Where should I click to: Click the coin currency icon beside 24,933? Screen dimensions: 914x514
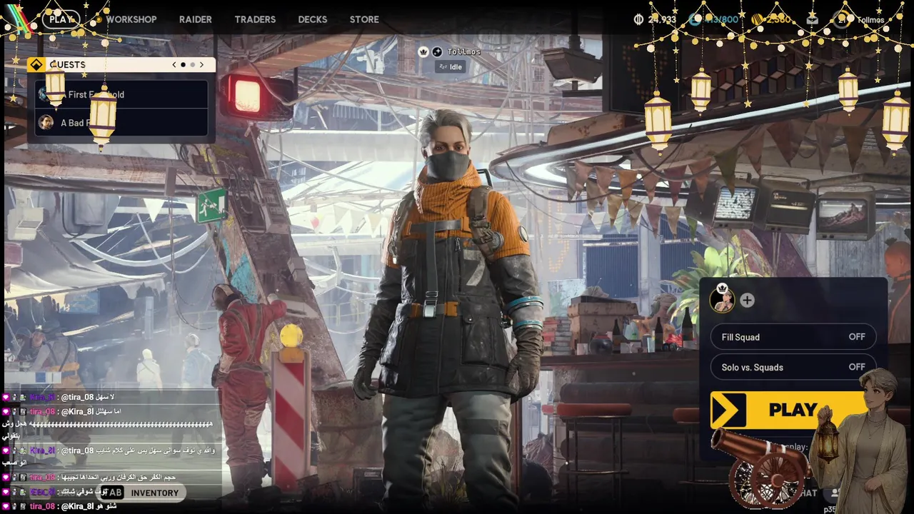(x=638, y=19)
